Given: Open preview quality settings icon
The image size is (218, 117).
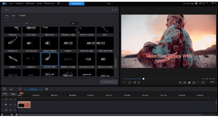Looking at the screenshot, I should pos(189,82).
